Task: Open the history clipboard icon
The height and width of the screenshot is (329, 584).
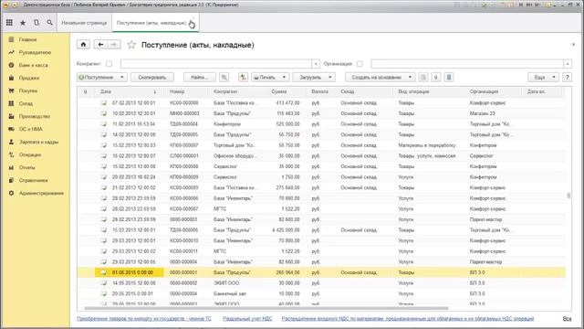Action: pos(36,23)
